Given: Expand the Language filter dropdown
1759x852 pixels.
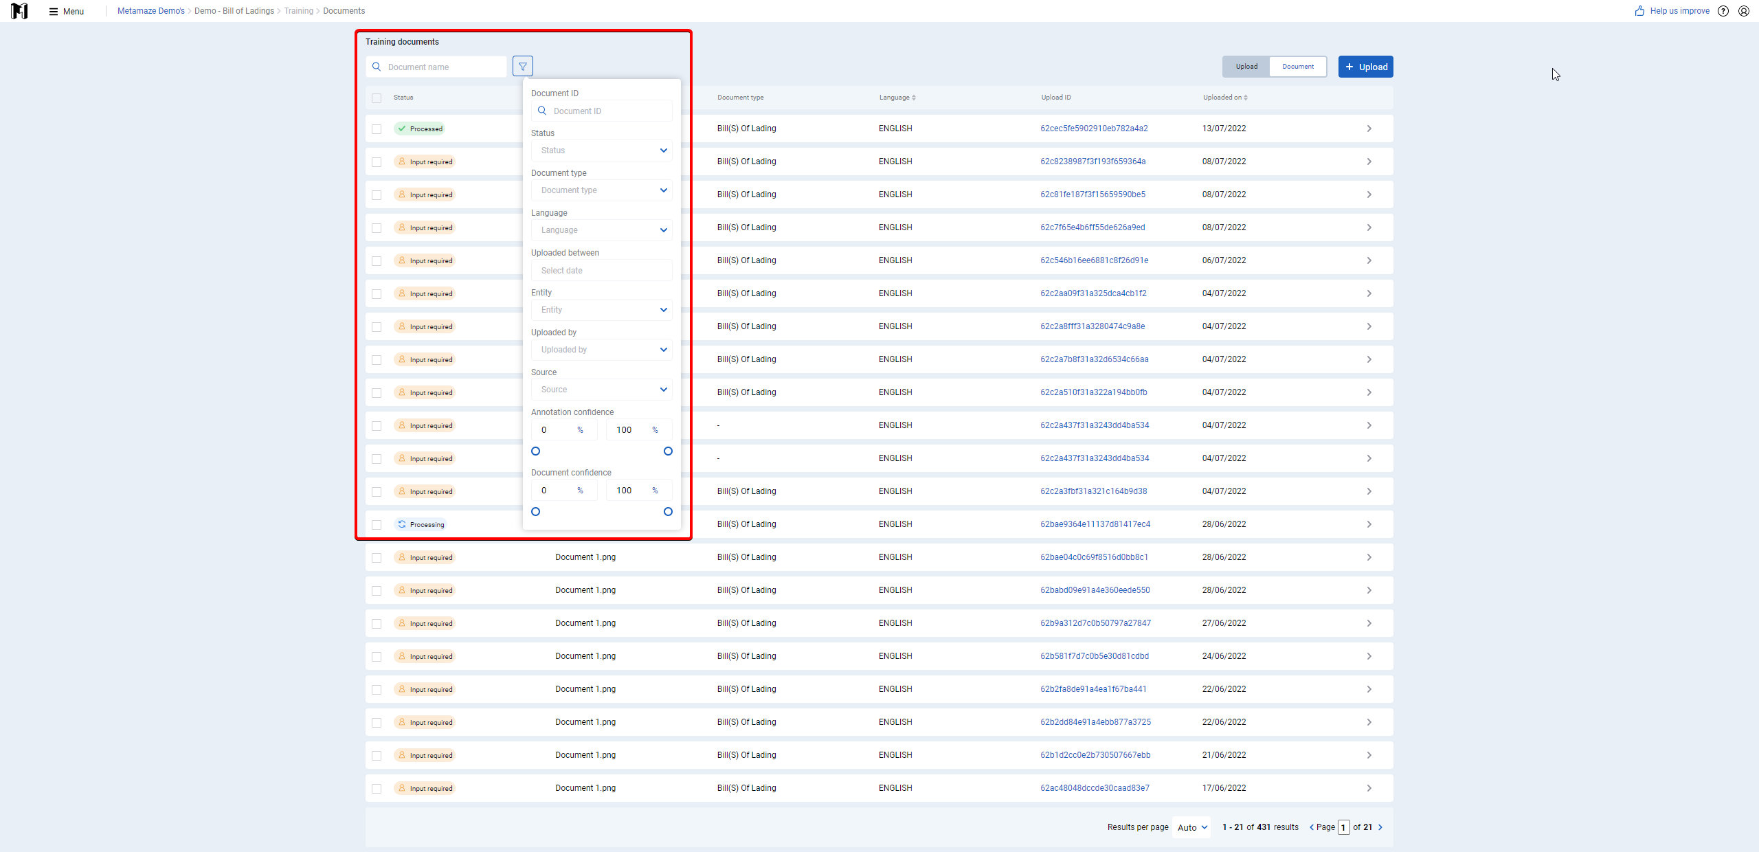Looking at the screenshot, I should pos(602,230).
